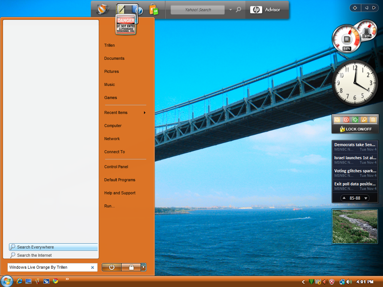
Task: Click the news feed scroll-down arrow next to 85-88
Action: [x=366, y=198]
